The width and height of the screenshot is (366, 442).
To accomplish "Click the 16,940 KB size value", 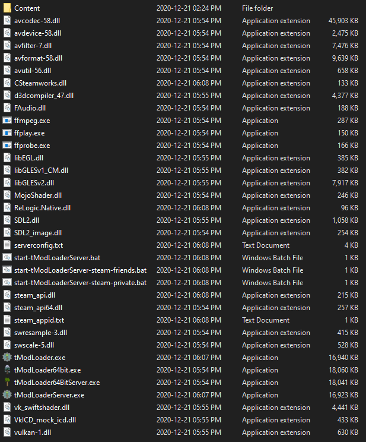I will coord(343,358).
